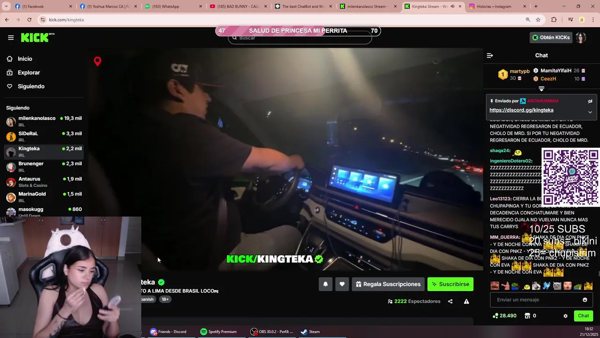Click the shocked face emote
The image size is (600, 338).
coord(567,286)
